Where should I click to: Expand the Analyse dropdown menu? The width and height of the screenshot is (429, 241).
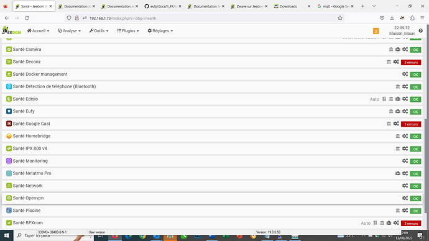[69, 31]
